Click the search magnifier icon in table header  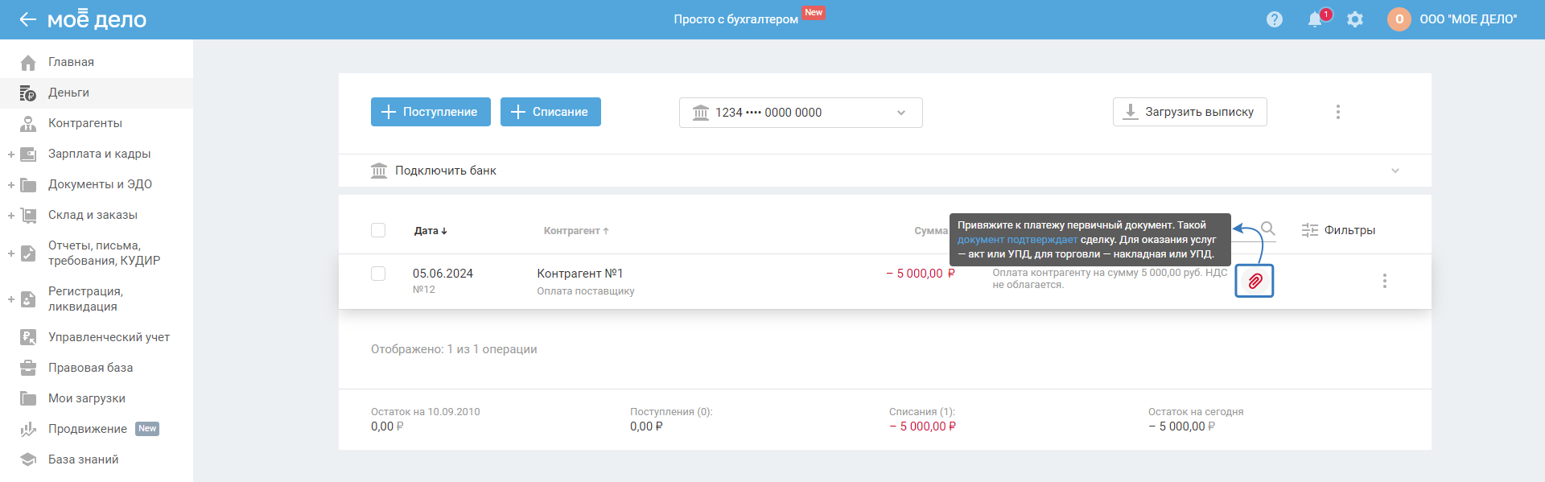pos(1268,229)
